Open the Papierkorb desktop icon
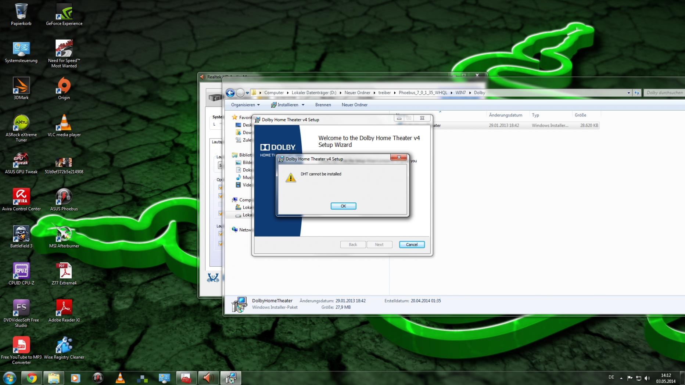 point(21,15)
